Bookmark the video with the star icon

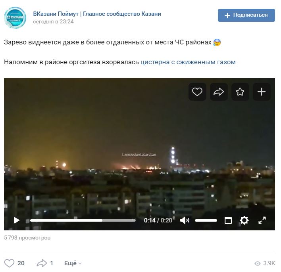pos(240,92)
